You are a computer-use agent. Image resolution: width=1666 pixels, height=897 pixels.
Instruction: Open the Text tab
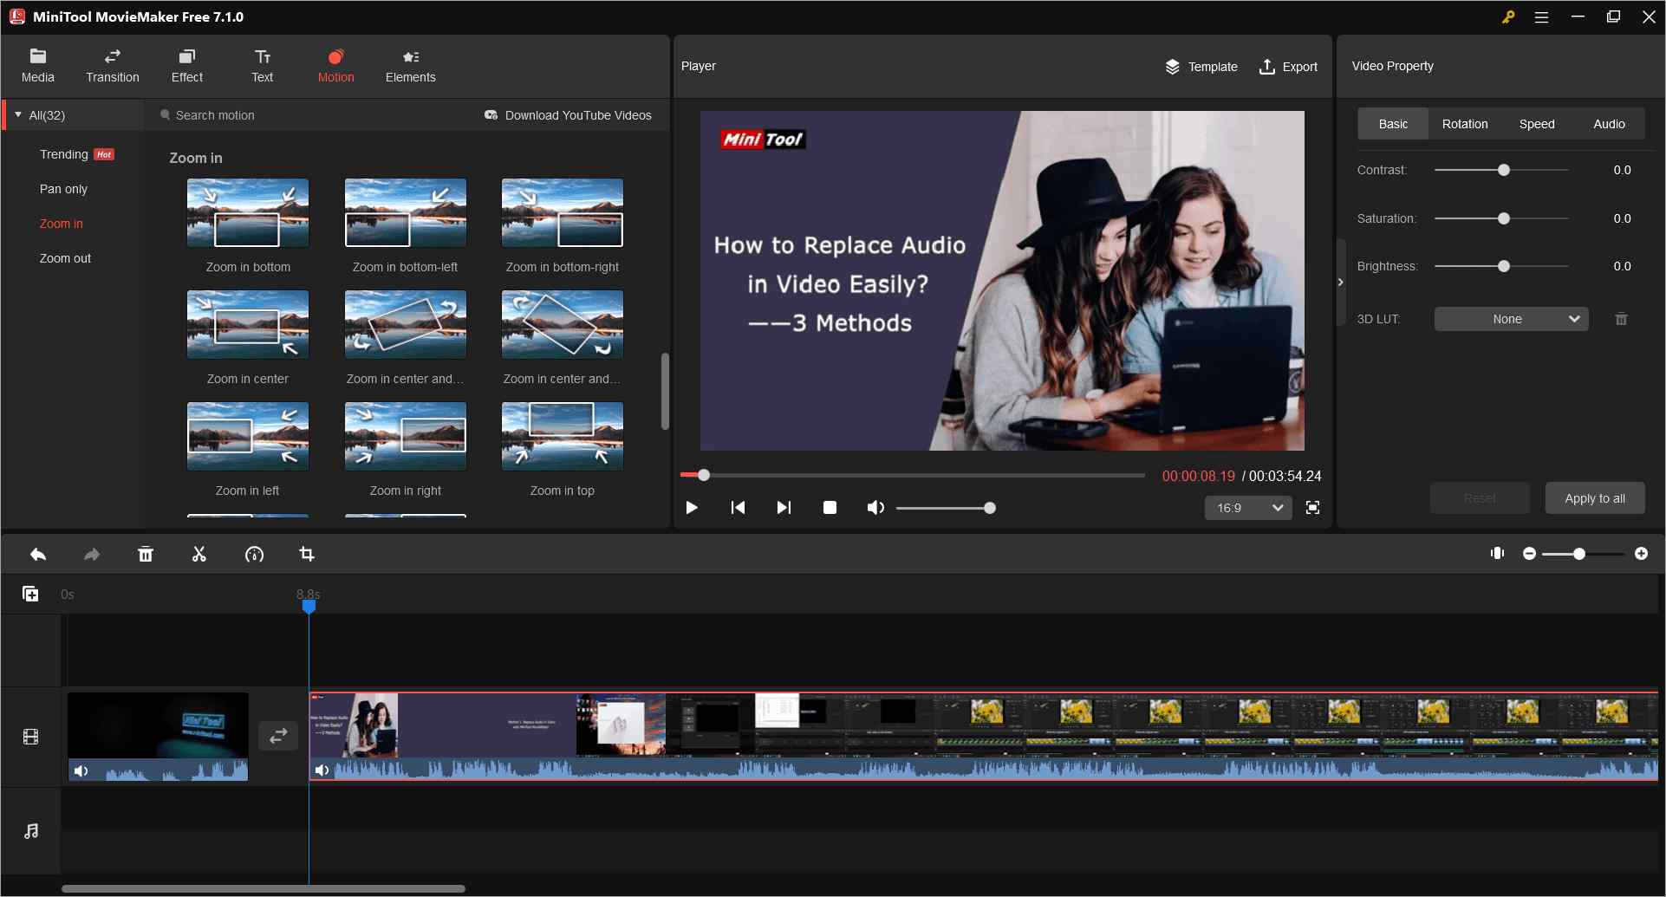[263, 66]
